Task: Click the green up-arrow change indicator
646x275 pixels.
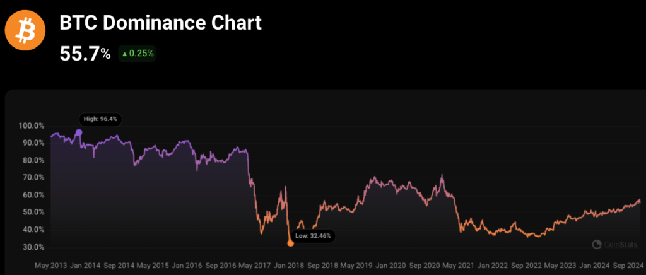Action: [124, 54]
